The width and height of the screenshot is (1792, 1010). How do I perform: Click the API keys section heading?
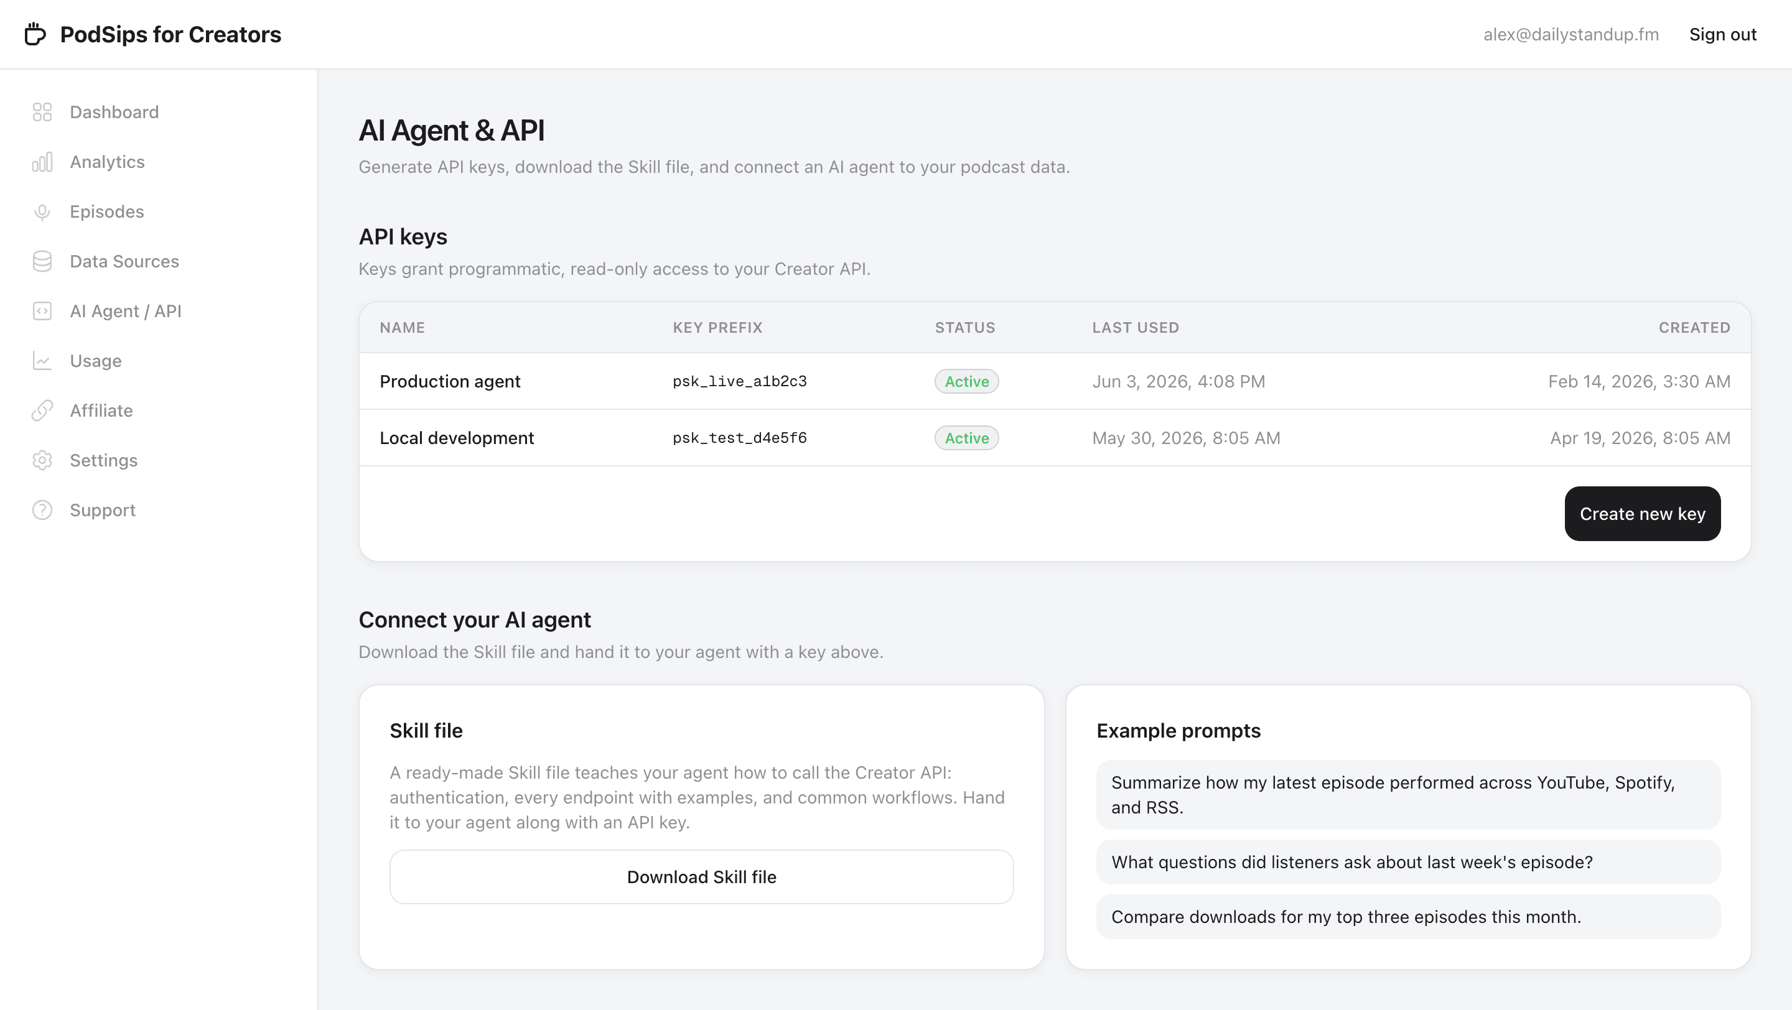pyautogui.click(x=403, y=236)
